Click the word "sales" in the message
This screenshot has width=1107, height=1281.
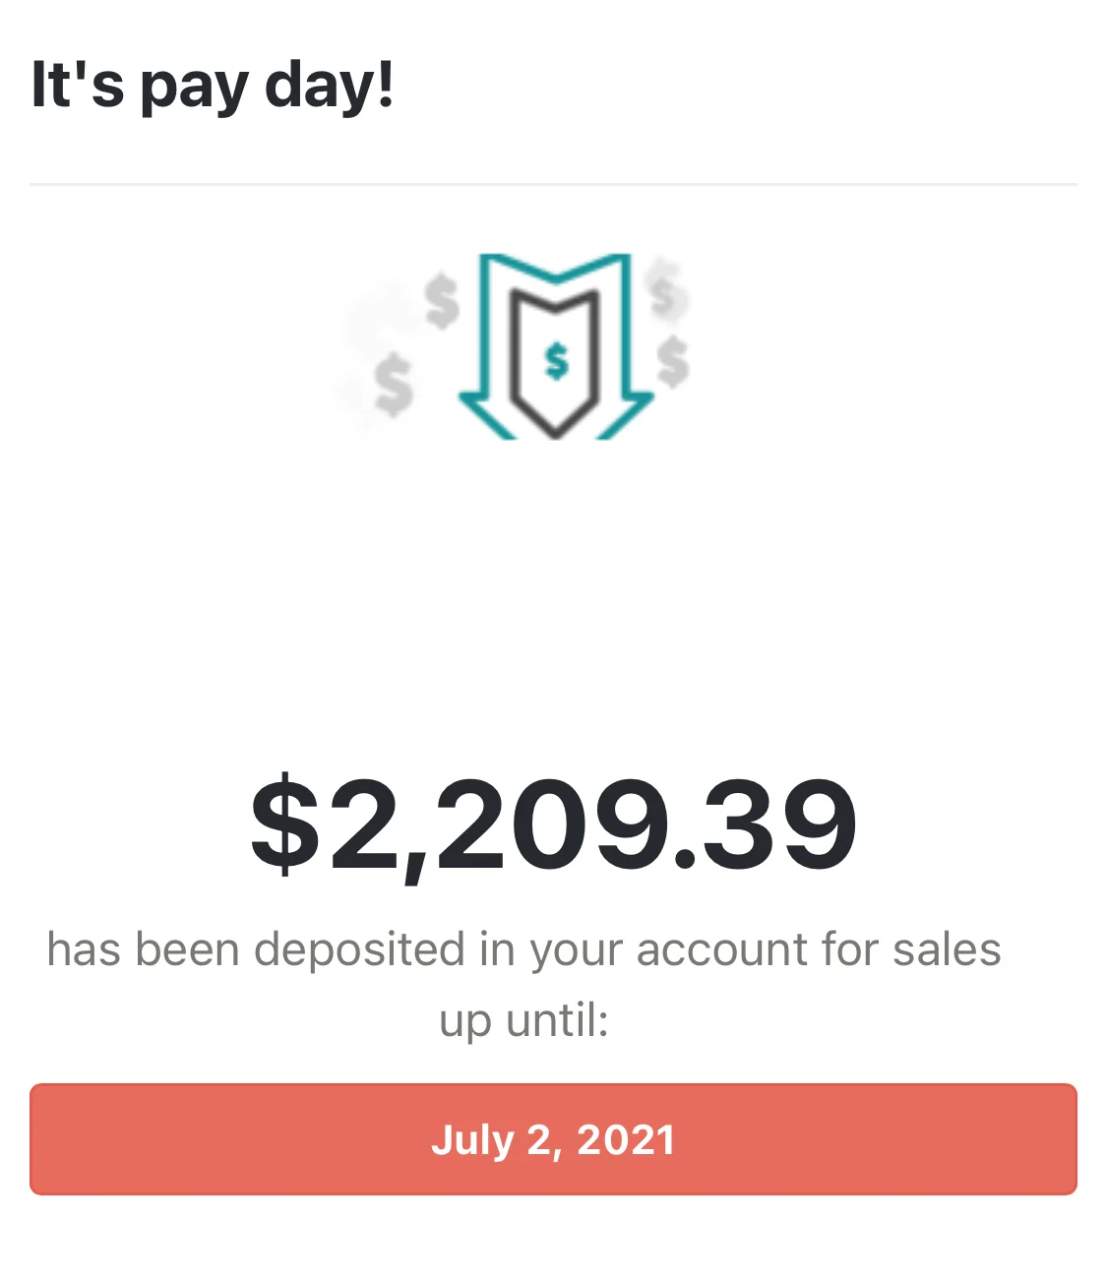(x=946, y=950)
